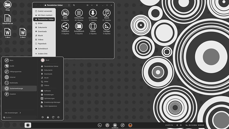Click the log out icon in the menu
229x129 pixels.
point(42,117)
